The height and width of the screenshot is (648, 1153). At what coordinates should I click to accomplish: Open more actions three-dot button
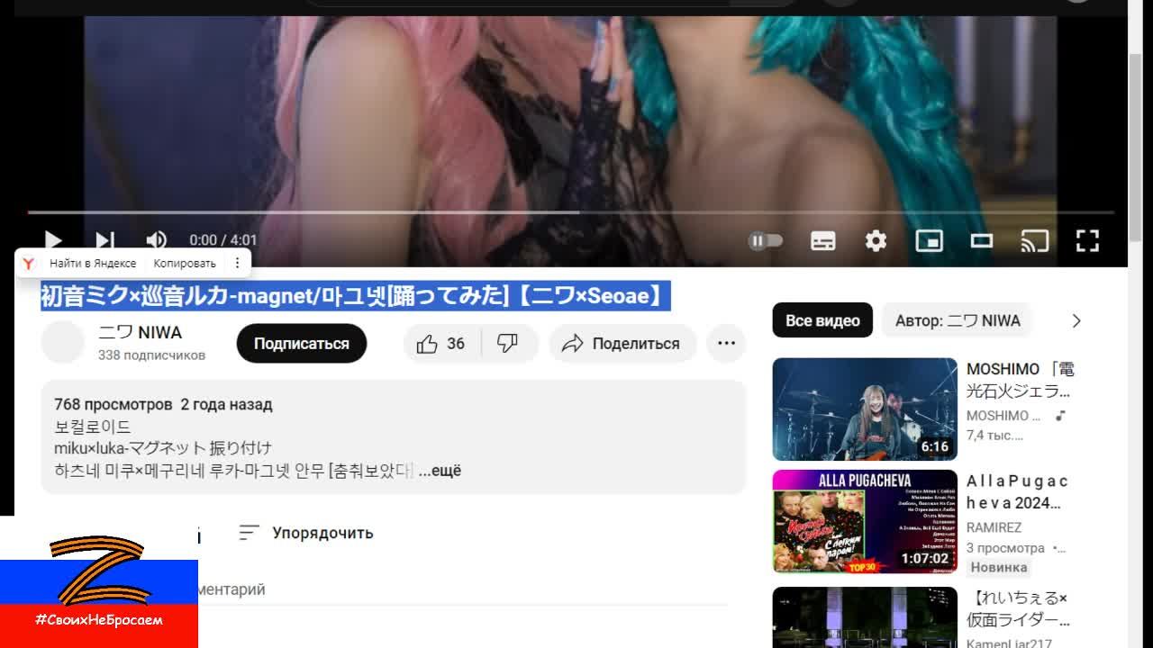click(x=726, y=343)
